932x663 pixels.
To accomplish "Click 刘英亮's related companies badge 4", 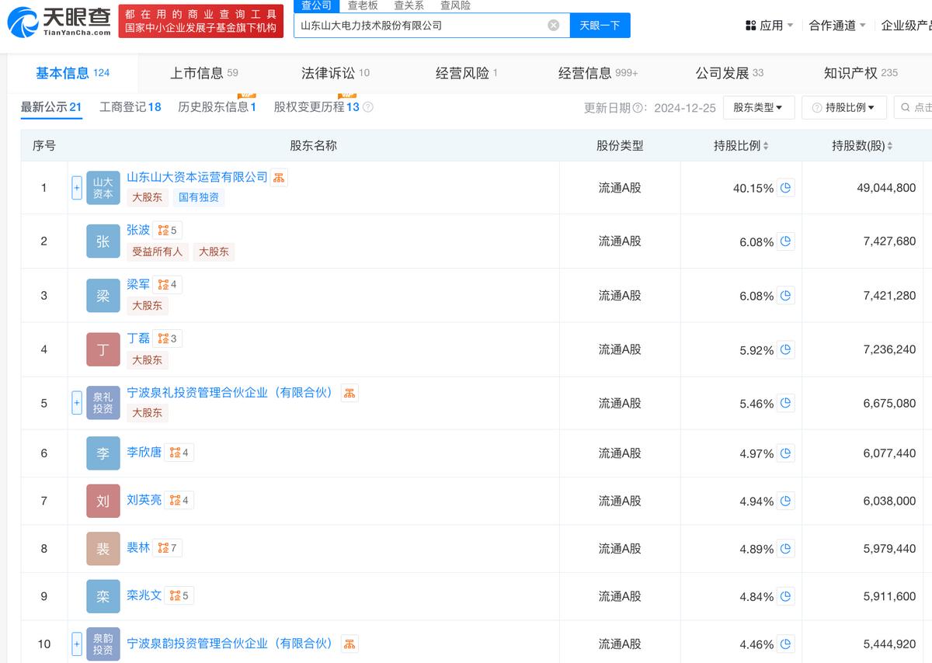I will (179, 501).
